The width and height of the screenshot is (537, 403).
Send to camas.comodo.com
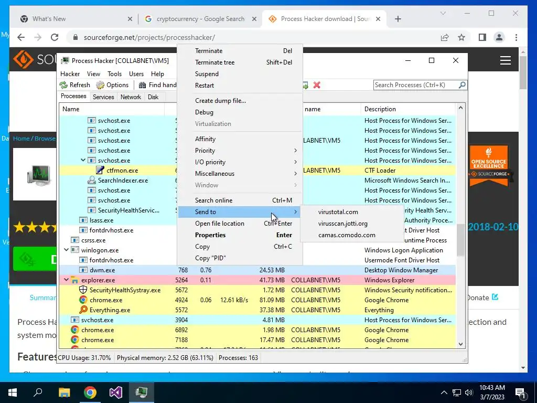pos(352,235)
